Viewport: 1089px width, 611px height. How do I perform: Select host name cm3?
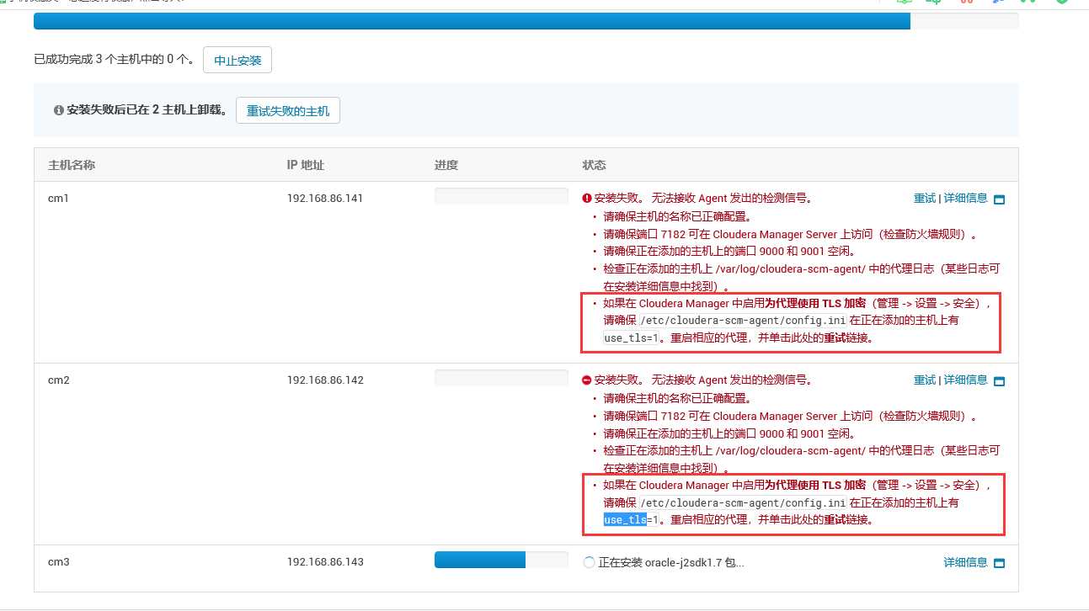pyautogui.click(x=58, y=561)
